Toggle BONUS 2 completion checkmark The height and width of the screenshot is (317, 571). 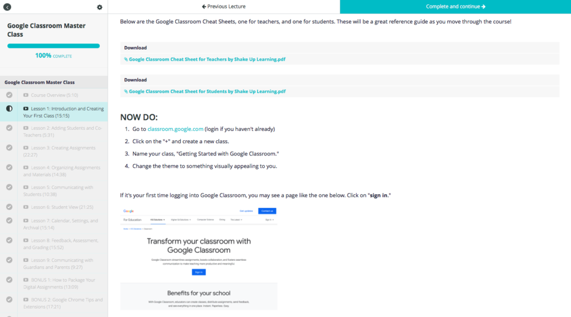click(x=9, y=300)
